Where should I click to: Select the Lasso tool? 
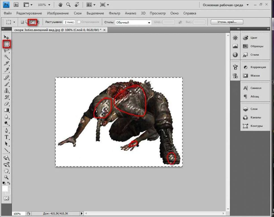[6, 50]
